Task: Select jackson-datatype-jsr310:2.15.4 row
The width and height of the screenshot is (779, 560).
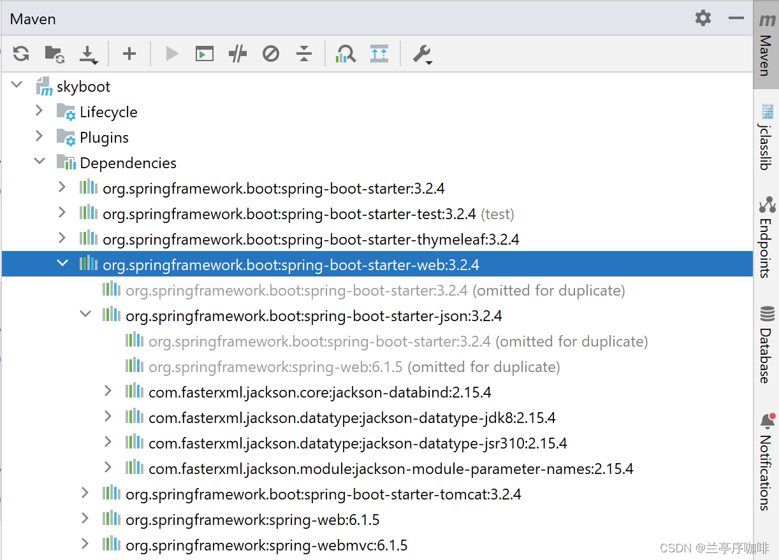Action: pyautogui.click(x=377, y=443)
